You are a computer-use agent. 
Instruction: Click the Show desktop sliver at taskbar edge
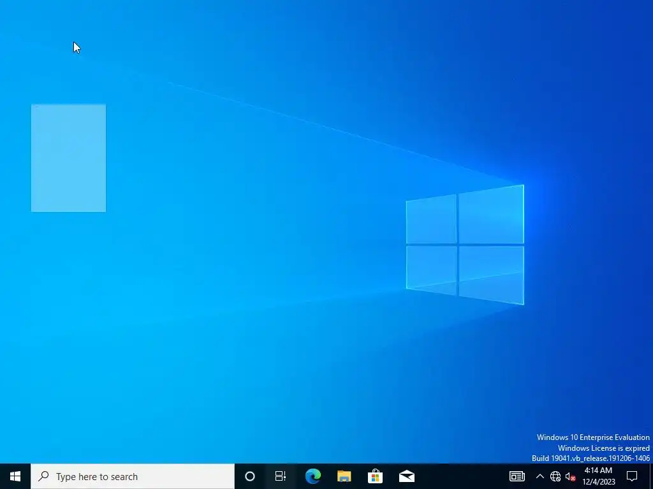(651, 476)
